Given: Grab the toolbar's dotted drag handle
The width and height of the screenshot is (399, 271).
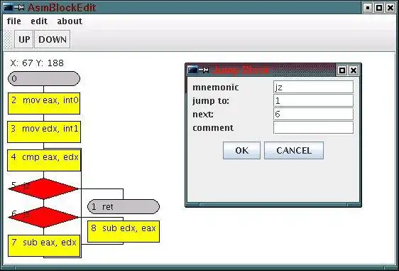Looking at the screenshot, I should point(9,39).
